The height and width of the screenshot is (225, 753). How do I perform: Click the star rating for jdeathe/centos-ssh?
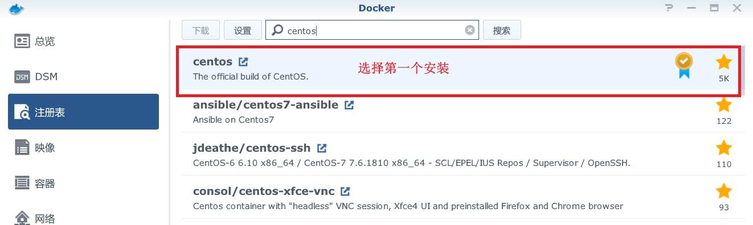click(x=724, y=148)
